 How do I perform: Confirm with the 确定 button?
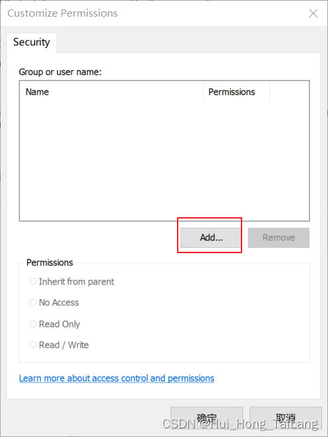point(207,419)
